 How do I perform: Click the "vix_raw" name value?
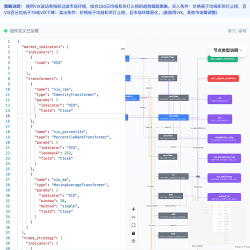click(61, 89)
